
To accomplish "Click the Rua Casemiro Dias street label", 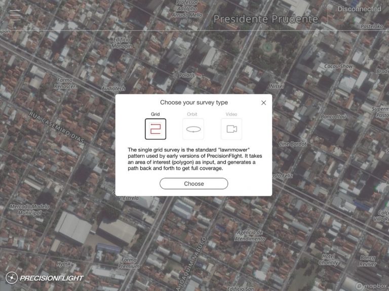I will pos(57,127).
